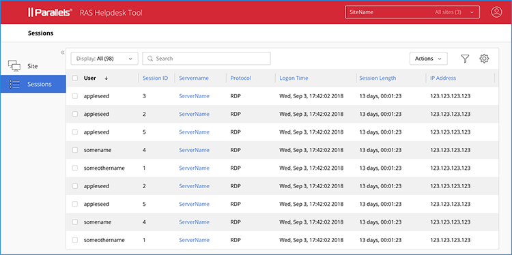Viewport: 512px width, 255px height.
Task: Toggle sort arrow next to User column
Action: point(106,78)
